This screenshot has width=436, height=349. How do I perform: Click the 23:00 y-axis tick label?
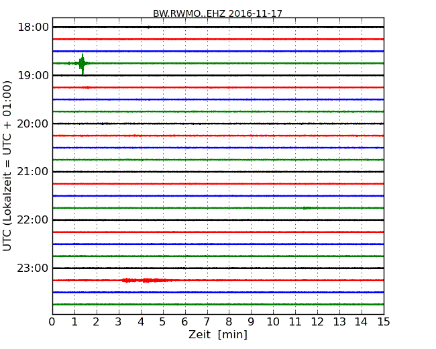[33, 268]
